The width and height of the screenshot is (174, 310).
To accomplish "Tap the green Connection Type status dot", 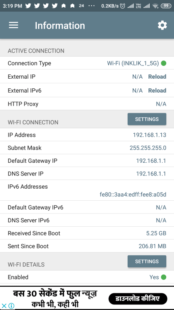I will pos(164,63).
